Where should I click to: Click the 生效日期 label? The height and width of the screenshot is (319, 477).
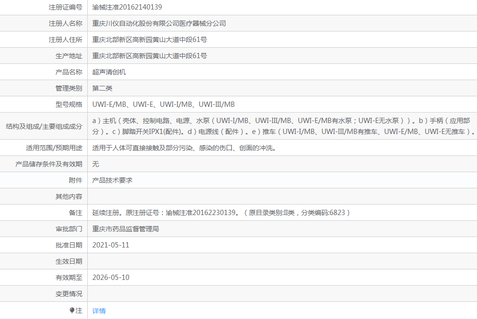(69, 261)
